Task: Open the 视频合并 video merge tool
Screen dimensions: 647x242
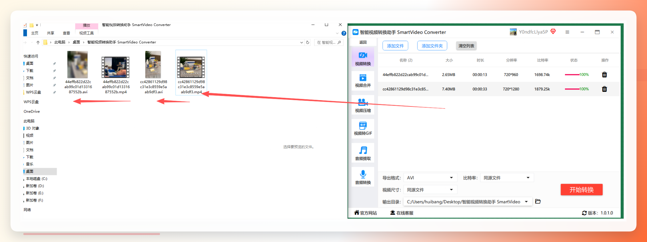Action: [363, 80]
